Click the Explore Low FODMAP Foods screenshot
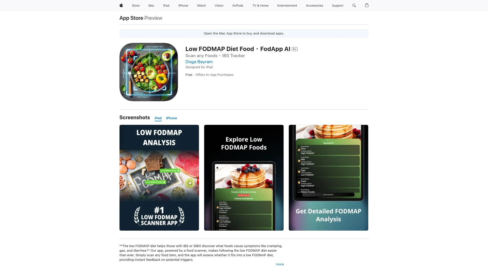The height and width of the screenshot is (274, 488). click(x=244, y=178)
